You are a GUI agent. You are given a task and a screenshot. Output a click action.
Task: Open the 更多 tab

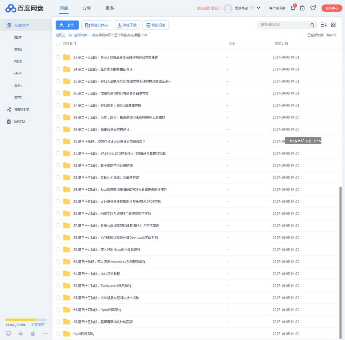(x=110, y=8)
